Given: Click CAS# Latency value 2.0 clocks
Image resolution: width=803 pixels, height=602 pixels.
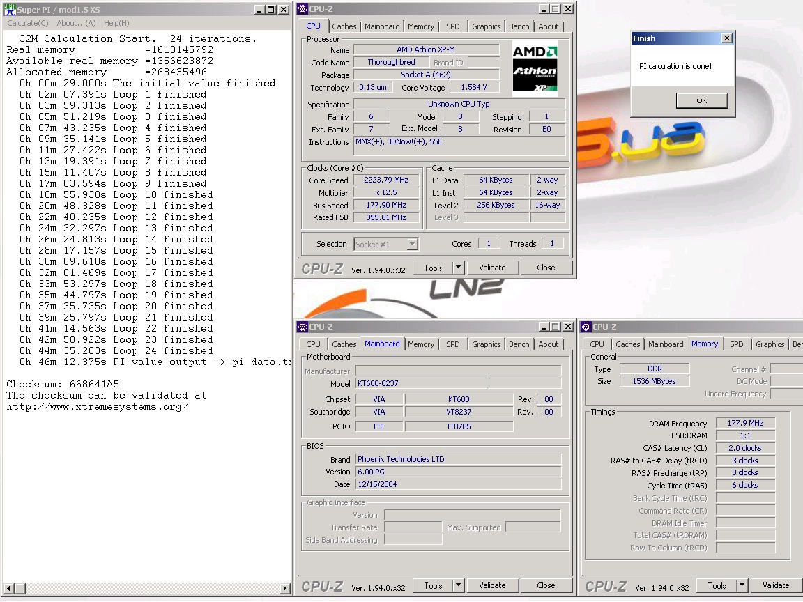Looking at the screenshot, I should 745,448.
